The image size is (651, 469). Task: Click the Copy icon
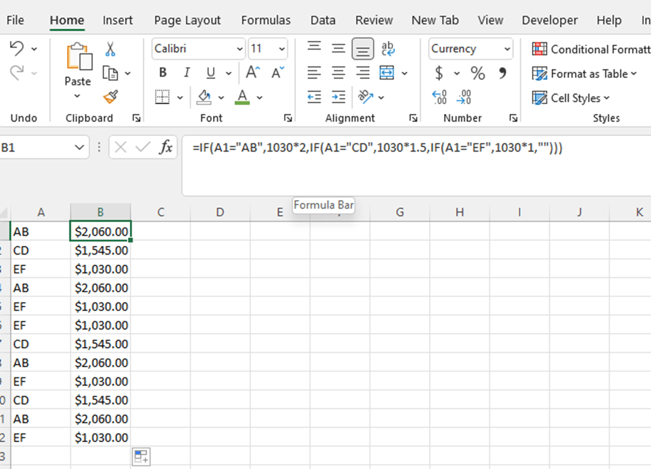(110, 73)
